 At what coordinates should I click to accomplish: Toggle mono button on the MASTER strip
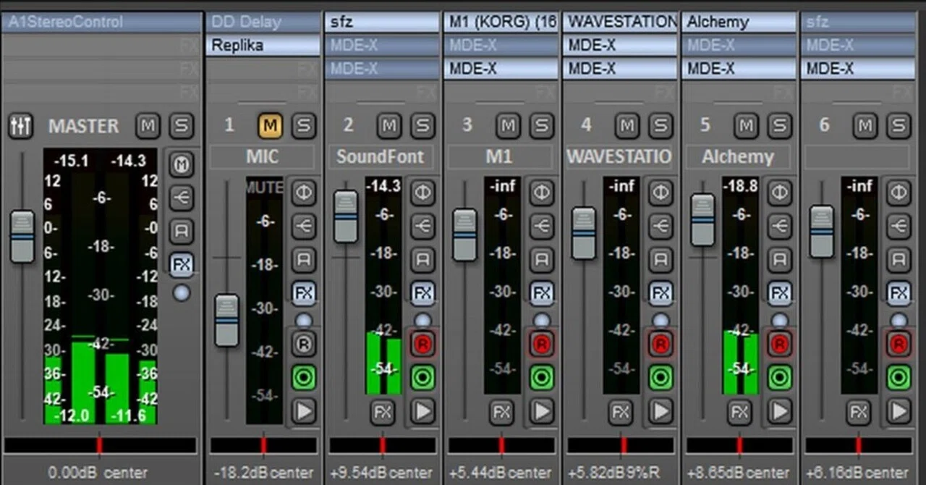pyautogui.click(x=182, y=165)
